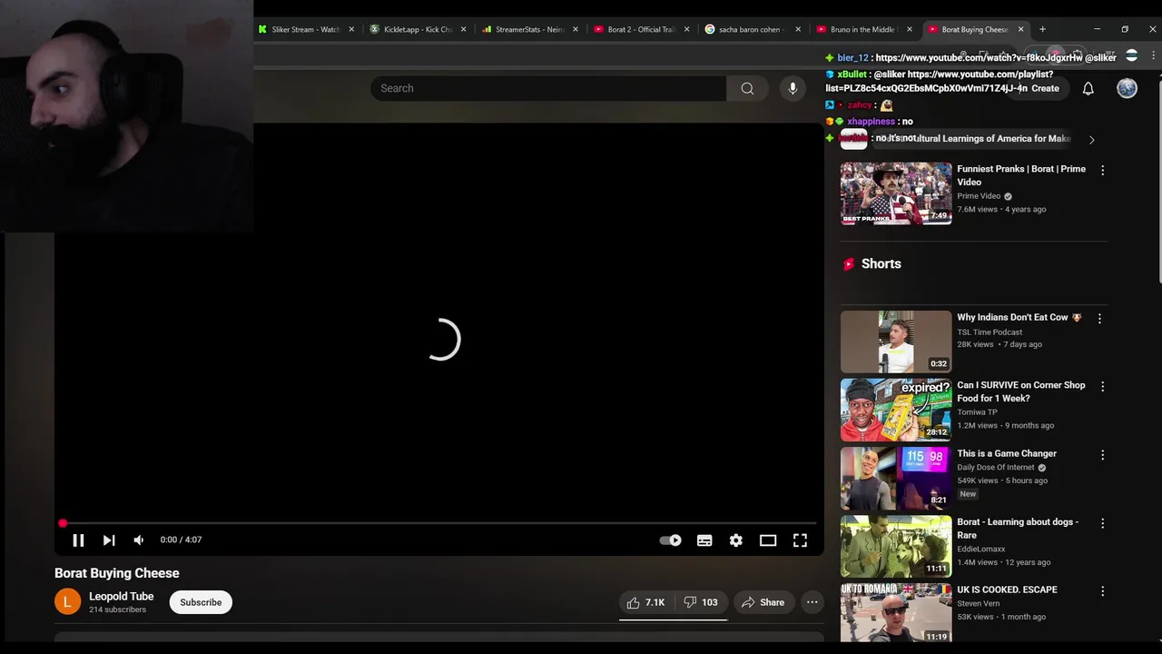Open Leopold Tube channel name link
1162x654 pixels.
pos(122,597)
